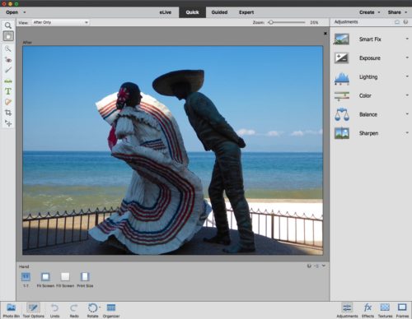Toggle the Tool Options panel
Viewport: 412px width, 319px height.
(x=33, y=310)
